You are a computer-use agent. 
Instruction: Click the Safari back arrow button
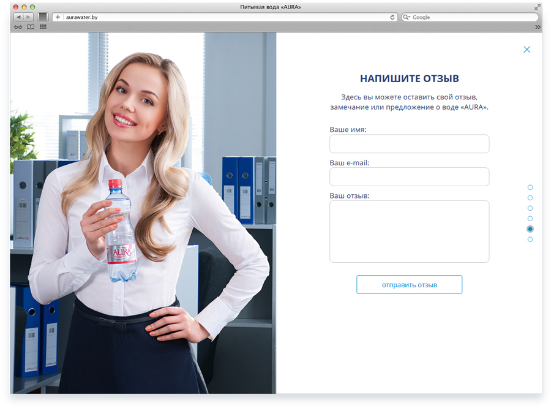[18, 17]
